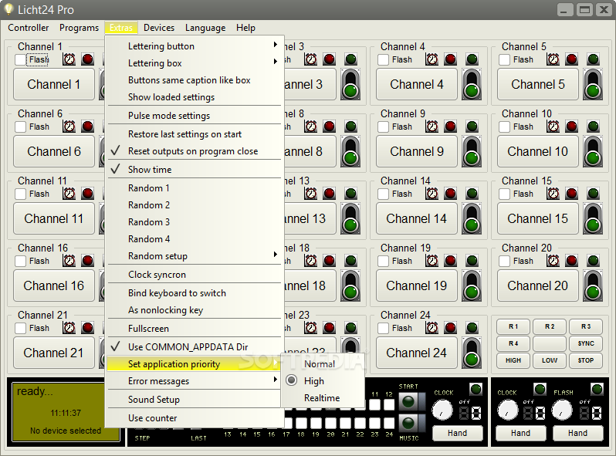Expand the Error messages submenu
Image resolution: width=616 pixels, height=456 pixels.
[195, 381]
